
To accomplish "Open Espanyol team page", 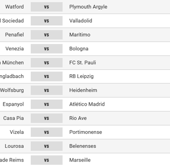I will tap(13, 104).
